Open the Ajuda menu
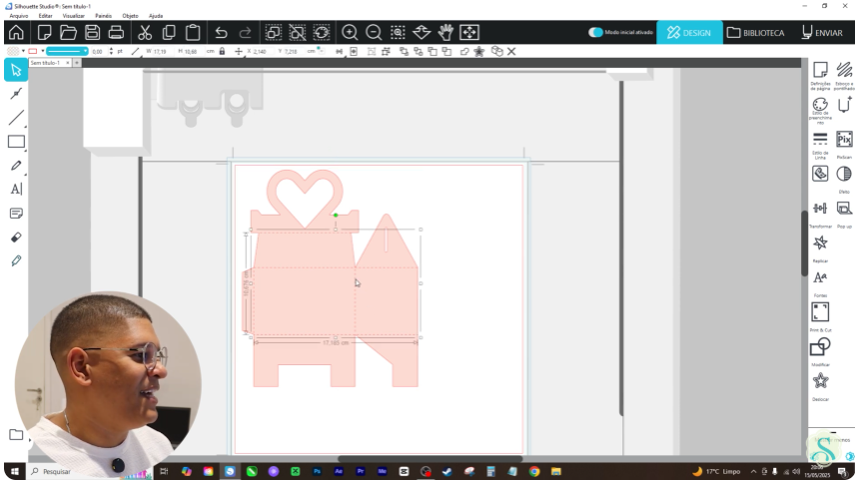855x480 pixels. pyautogui.click(x=156, y=16)
